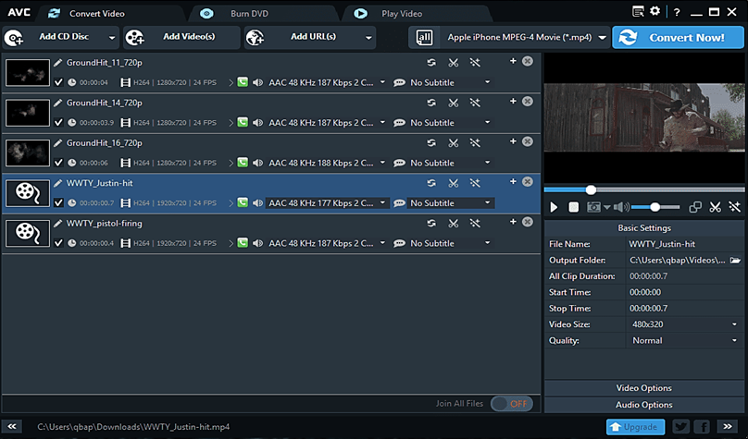Click the Convert Now! button
Image resolution: width=748 pixels, height=439 pixels.
(678, 38)
